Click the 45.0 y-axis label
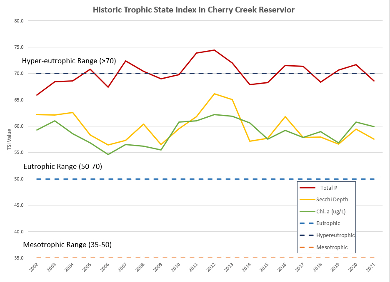 point(19,205)
